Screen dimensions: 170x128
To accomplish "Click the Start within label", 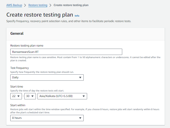I will pyautogui.click(x=18, y=105).
